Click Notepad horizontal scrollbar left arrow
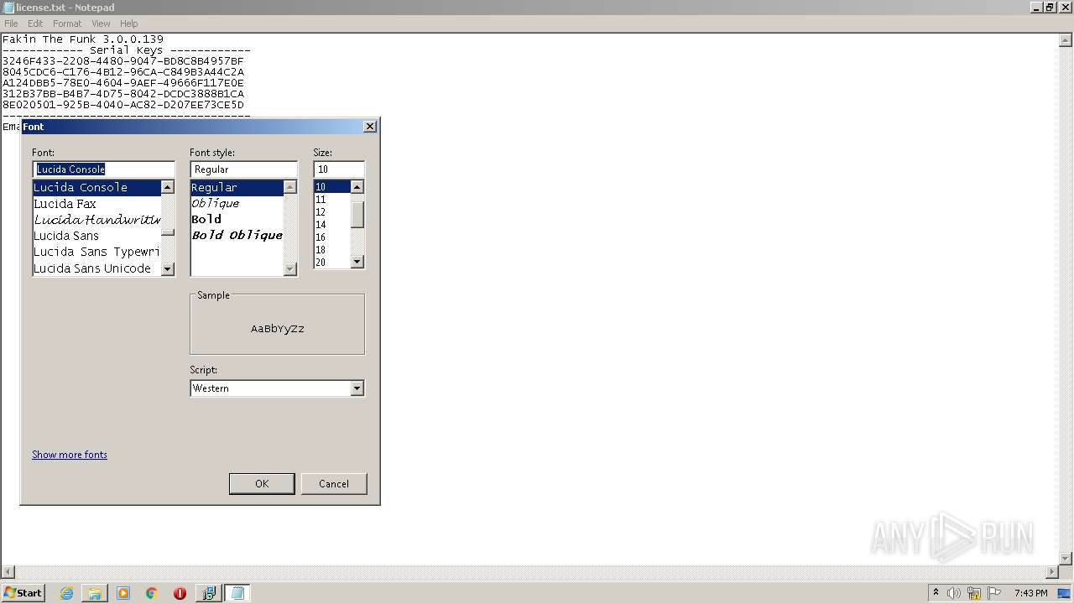This screenshot has height=604, width=1074. click(x=8, y=572)
